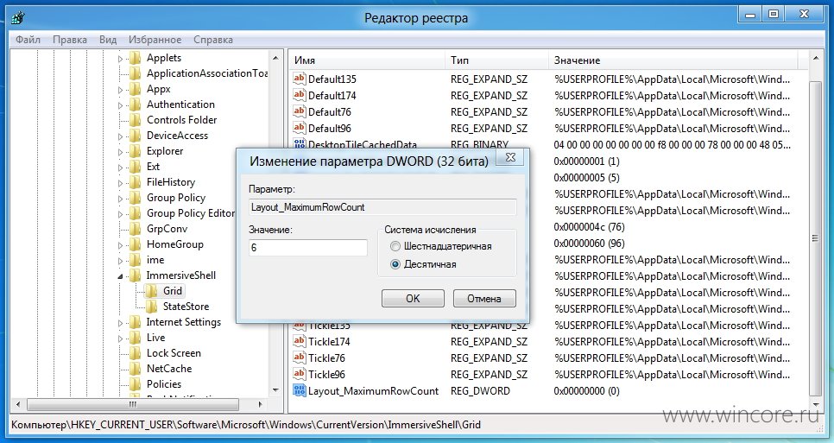834x443 pixels.
Task: Select the GrpConv tree item
Action: [x=167, y=229]
